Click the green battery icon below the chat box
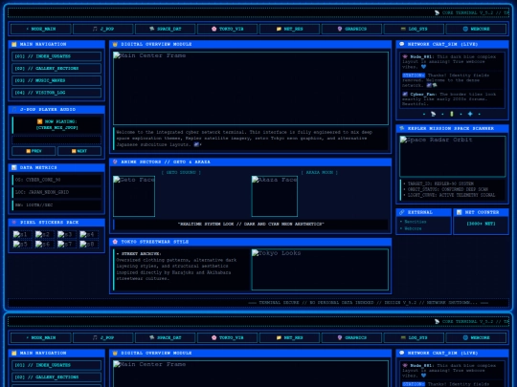 (452, 114)
